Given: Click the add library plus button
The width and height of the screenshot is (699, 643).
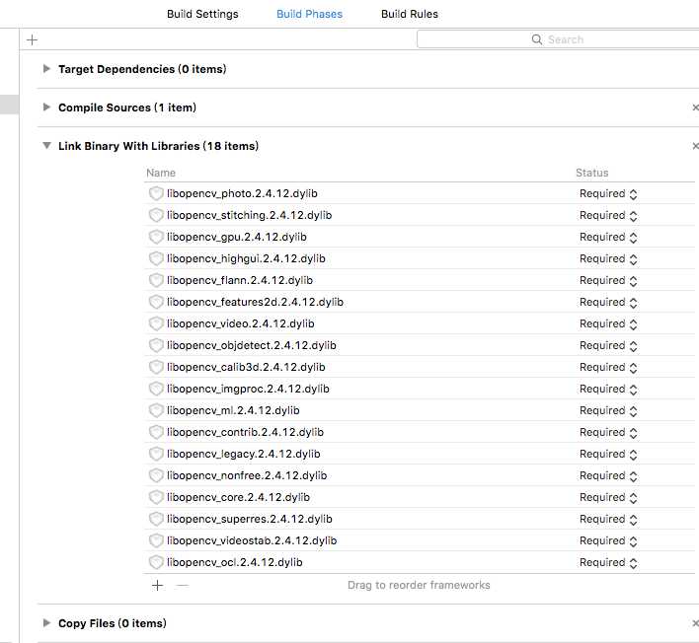Looking at the screenshot, I should tap(157, 585).
